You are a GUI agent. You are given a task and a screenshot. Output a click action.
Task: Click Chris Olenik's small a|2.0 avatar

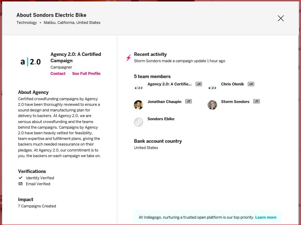pyautogui.click(x=212, y=88)
